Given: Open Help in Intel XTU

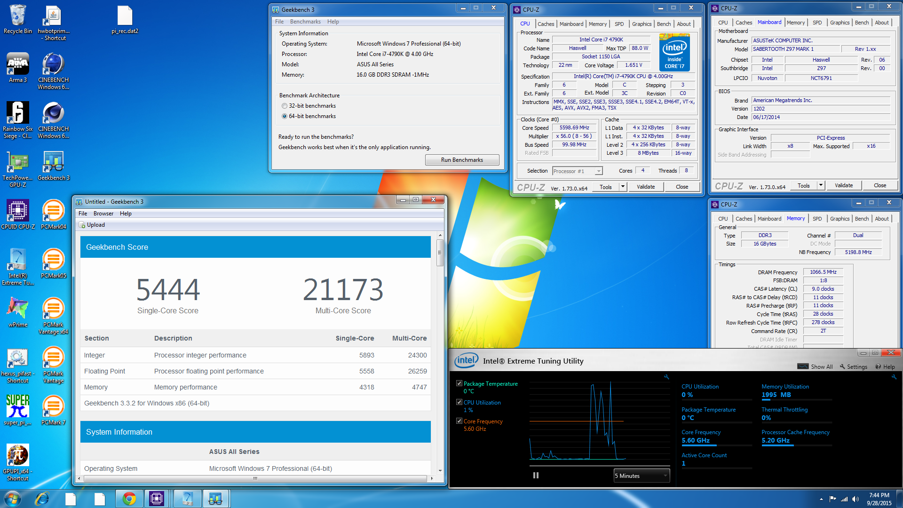Looking at the screenshot, I should click(x=885, y=367).
